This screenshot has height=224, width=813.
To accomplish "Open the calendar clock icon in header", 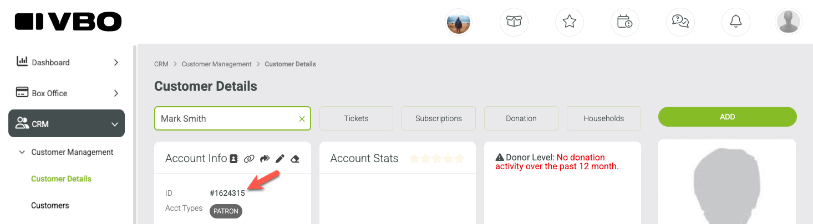I will click(625, 22).
